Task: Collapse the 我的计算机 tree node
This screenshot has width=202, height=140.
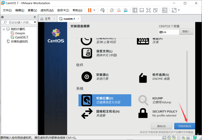Action: 4,29
